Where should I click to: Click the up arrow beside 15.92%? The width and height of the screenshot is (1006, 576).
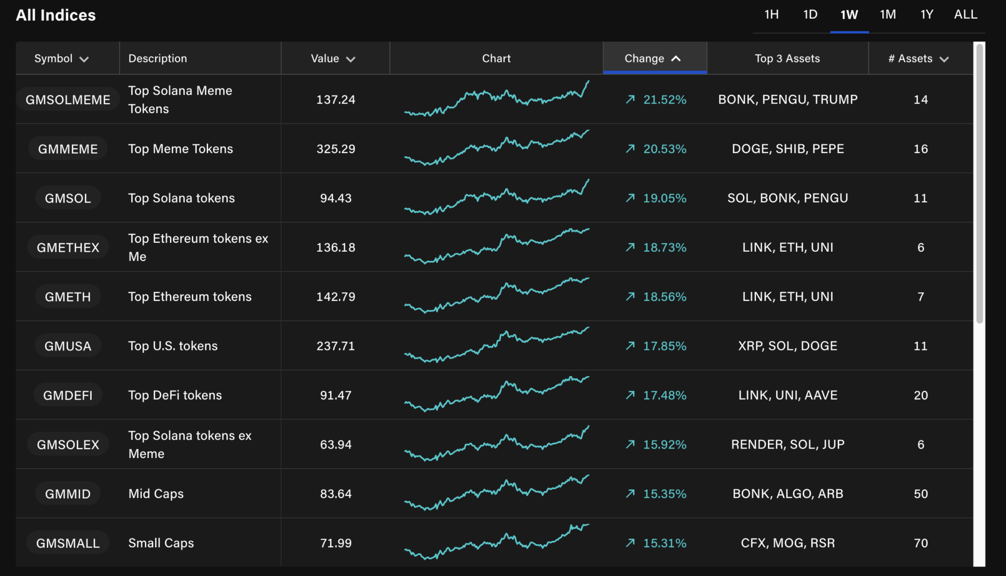pyautogui.click(x=630, y=444)
